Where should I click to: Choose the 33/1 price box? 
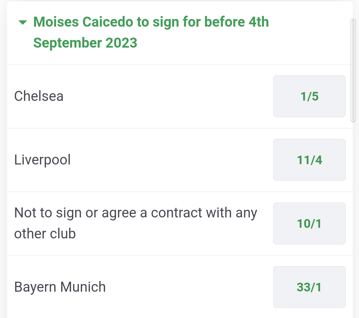pos(309,287)
